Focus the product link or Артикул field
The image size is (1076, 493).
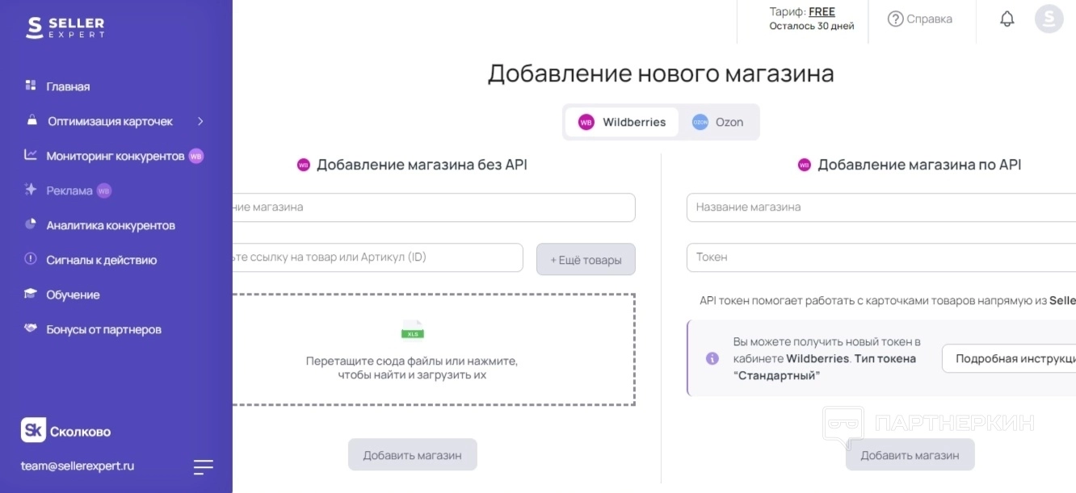point(378,257)
